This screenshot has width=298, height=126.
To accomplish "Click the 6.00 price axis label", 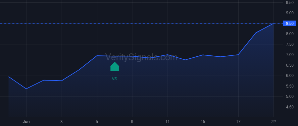I will (290, 76).
